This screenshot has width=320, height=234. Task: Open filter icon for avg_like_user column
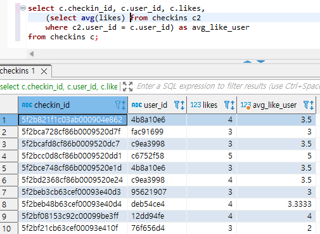[x=305, y=105]
